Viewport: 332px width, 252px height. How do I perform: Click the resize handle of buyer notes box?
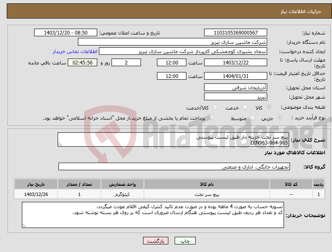click(x=24, y=225)
